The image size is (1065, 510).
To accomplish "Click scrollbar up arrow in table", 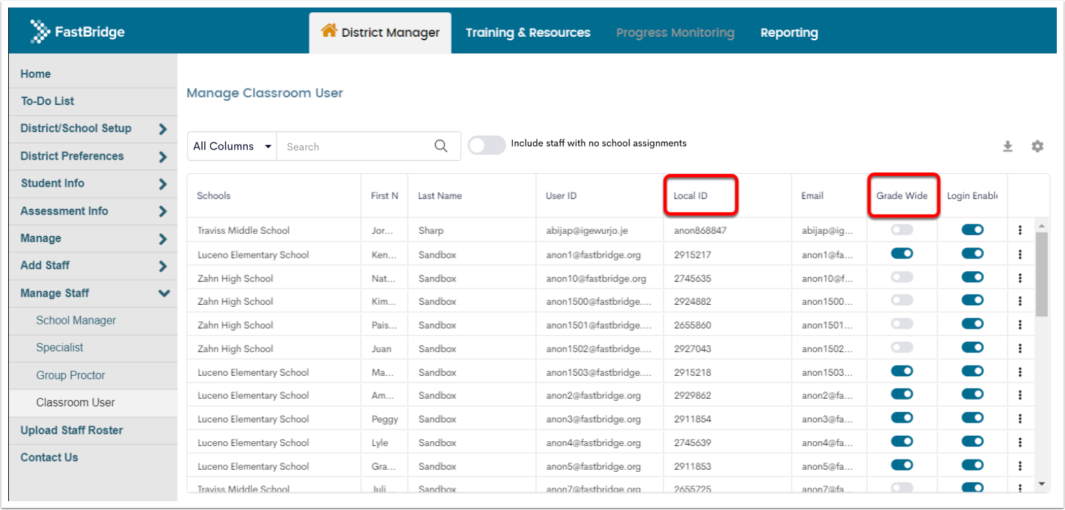I will (x=1042, y=226).
